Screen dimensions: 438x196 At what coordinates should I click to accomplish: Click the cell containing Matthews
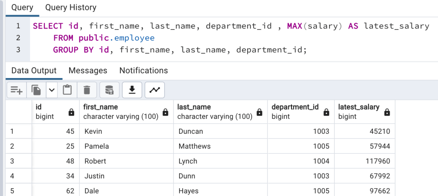[x=195, y=146]
